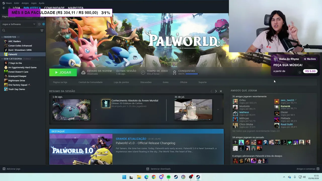Open 7 Days to Die entry

pos(15,63)
